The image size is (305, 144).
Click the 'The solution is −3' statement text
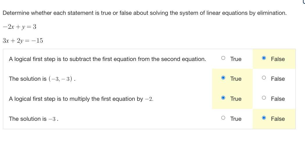pos(34,119)
